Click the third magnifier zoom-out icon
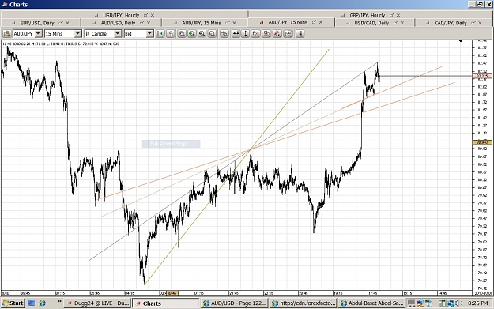The width and height of the screenshot is (494, 309). tap(202, 34)
